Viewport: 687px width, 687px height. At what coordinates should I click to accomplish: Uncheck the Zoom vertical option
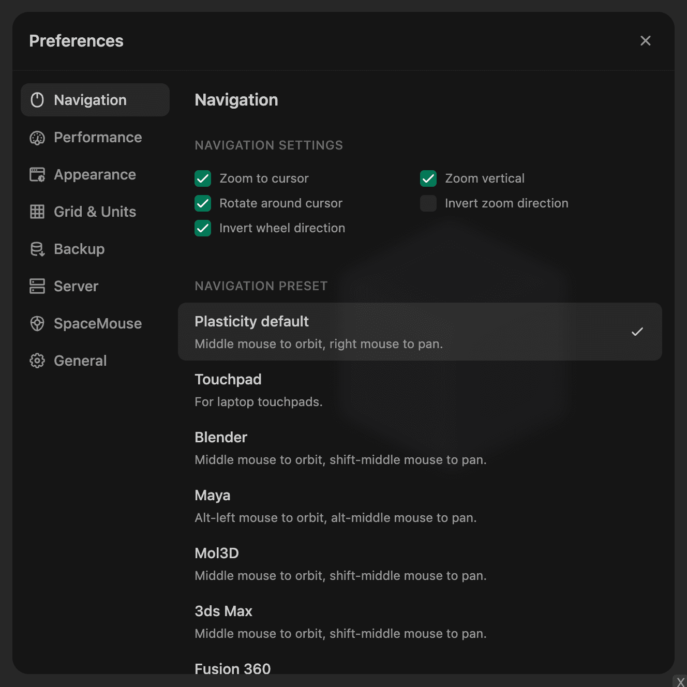(428, 178)
